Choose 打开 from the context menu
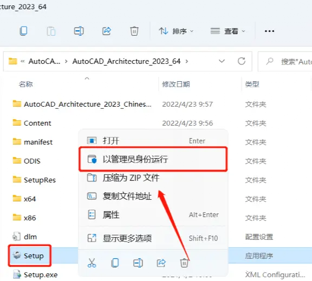 pyautogui.click(x=153, y=141)
